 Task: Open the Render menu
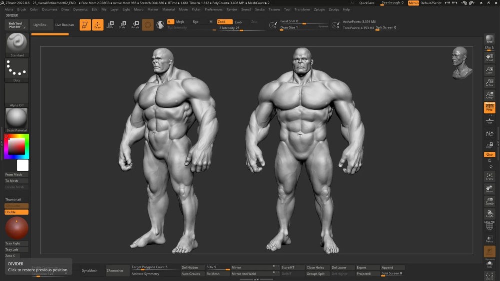coord(232,10)
